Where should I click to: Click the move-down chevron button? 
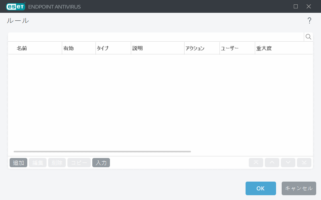coord(288,162)
